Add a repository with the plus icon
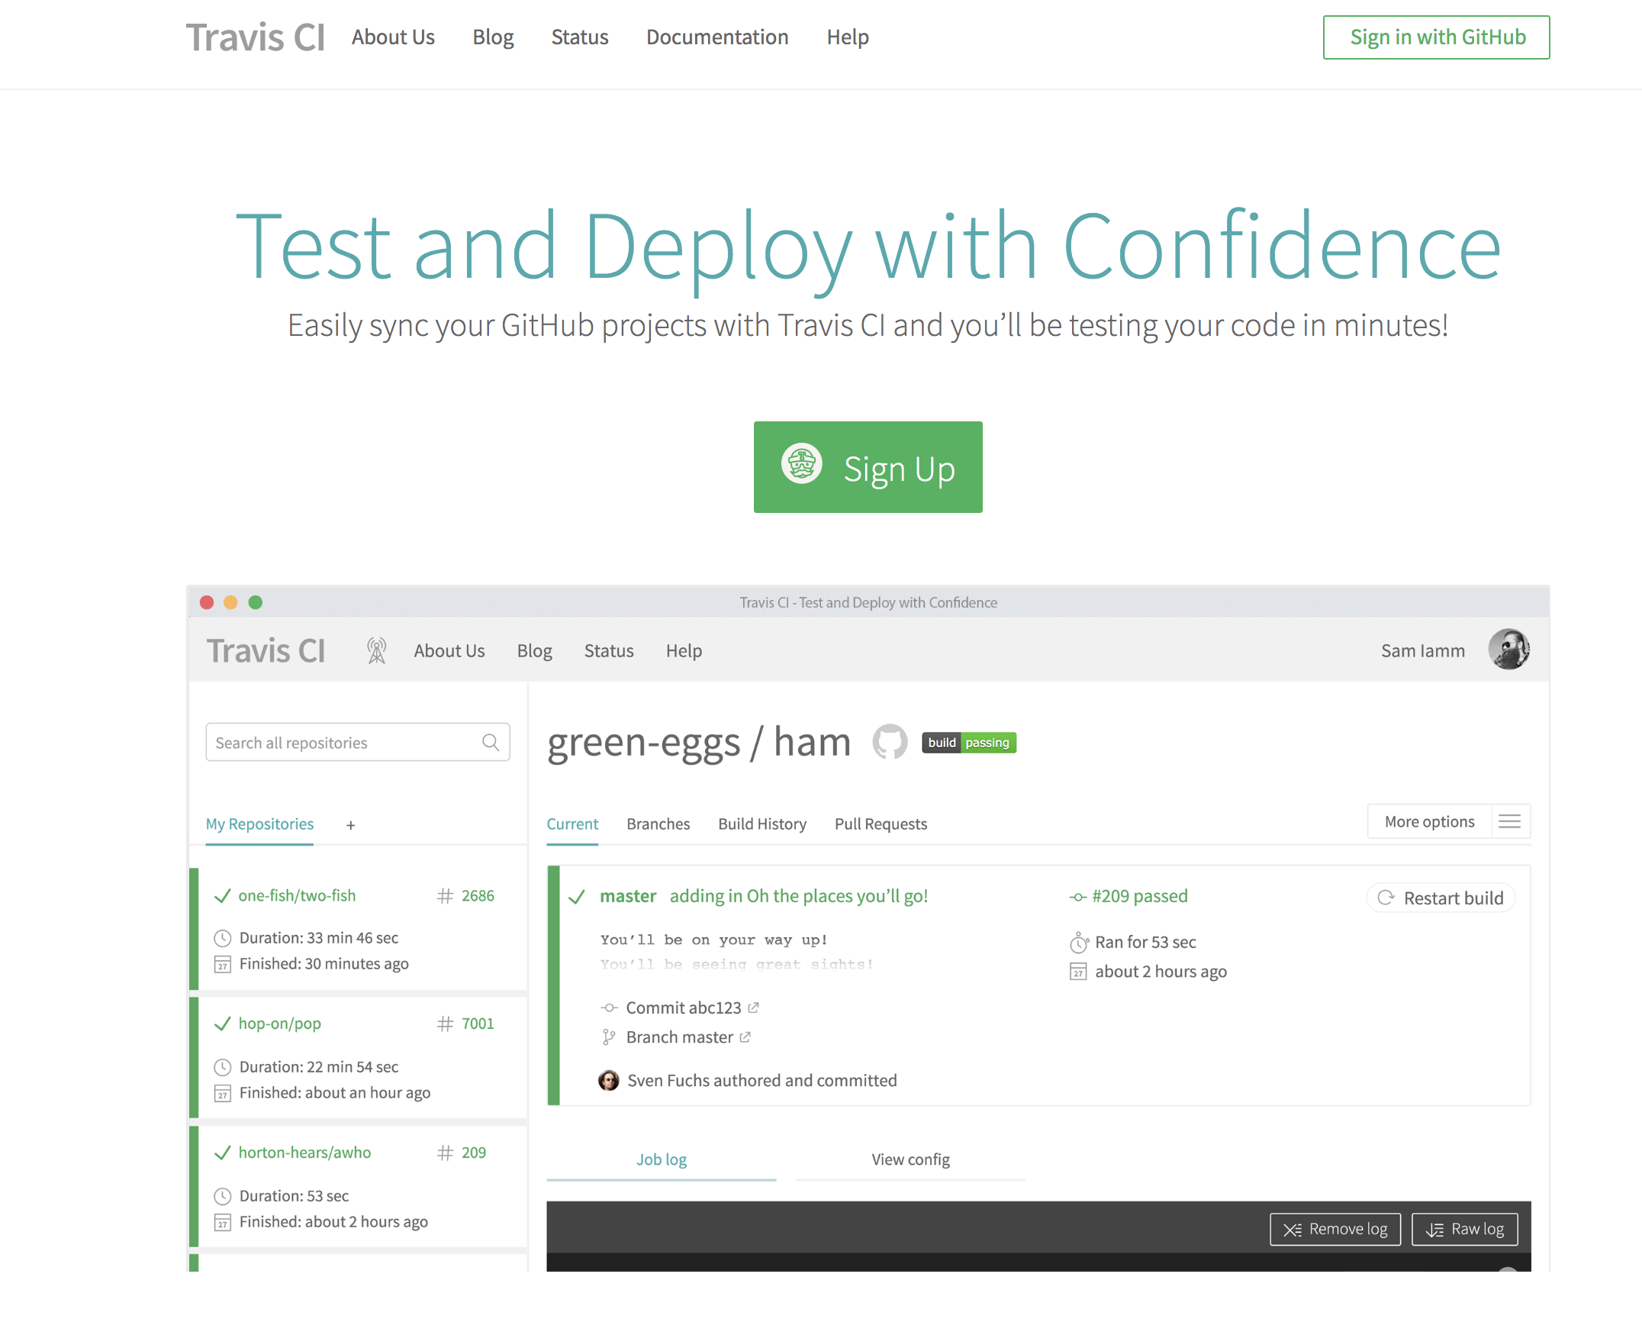The image size is (1642, 1319). 350,825
